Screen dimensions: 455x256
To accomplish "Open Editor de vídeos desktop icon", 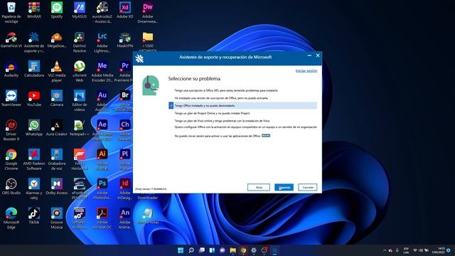I will [x=79, y=101].
